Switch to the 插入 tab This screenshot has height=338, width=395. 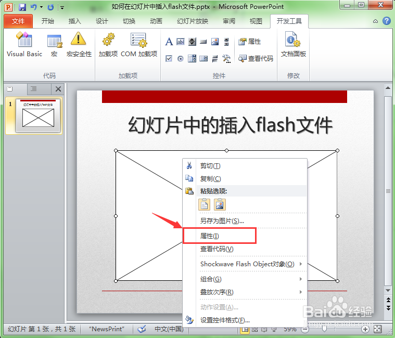(75, 21)
